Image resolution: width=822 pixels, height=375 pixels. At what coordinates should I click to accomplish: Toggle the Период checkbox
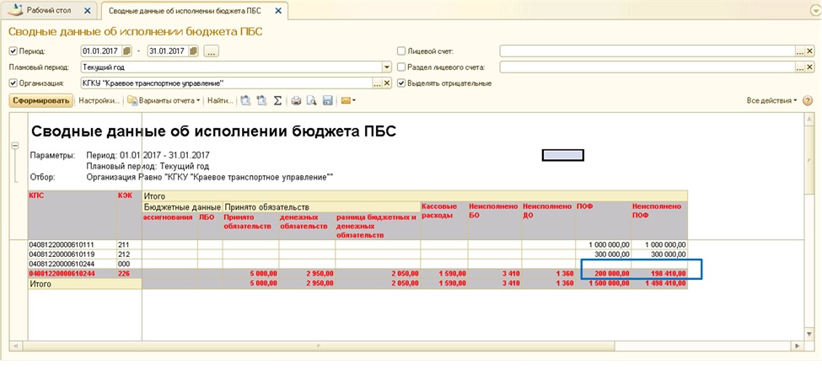(x=13, y=51)
